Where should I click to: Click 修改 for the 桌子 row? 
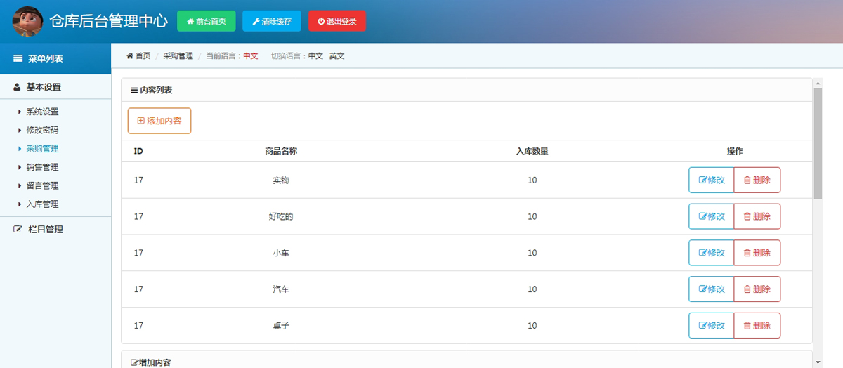click(x=711, y=325)
